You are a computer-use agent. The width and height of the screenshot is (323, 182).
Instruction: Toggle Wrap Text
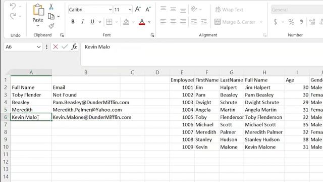coord(229,10)
